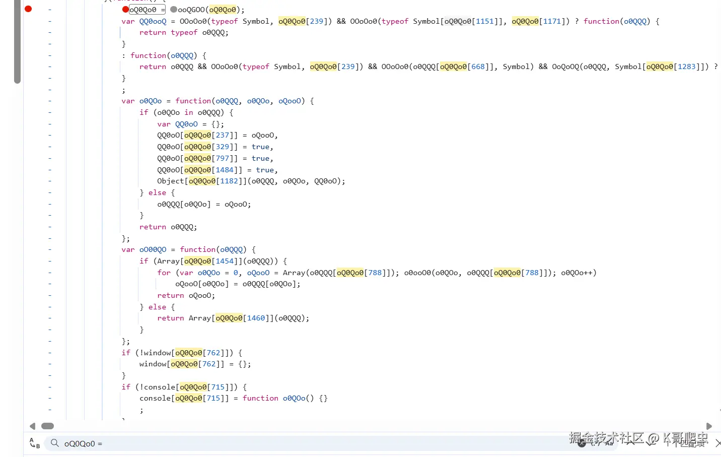The image size is (721, 457).
Task: Click "true" on the QQ0oO[oQ0Qo0[1484]] line
Action: click(265, 170)
